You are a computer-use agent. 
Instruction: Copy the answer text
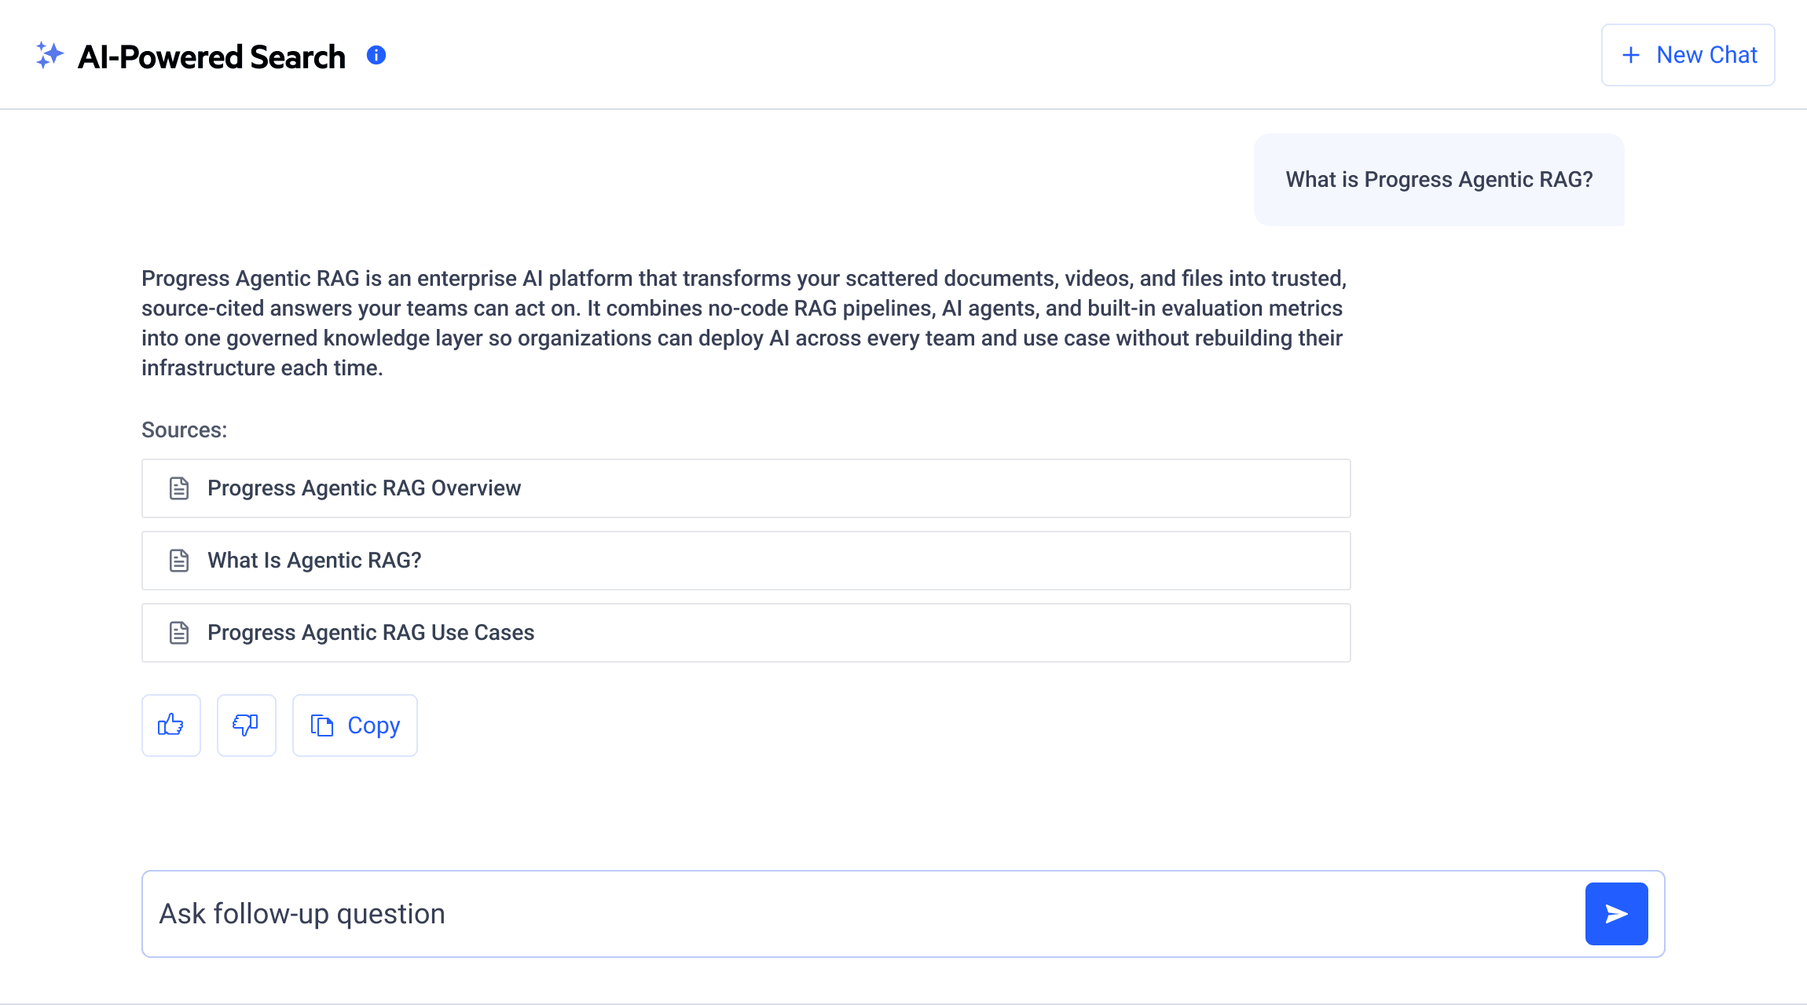coord(355,725)
